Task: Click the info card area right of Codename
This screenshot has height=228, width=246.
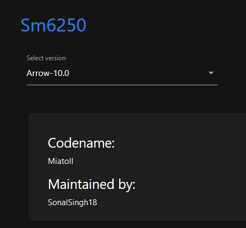Action: (x=180, y=143)
